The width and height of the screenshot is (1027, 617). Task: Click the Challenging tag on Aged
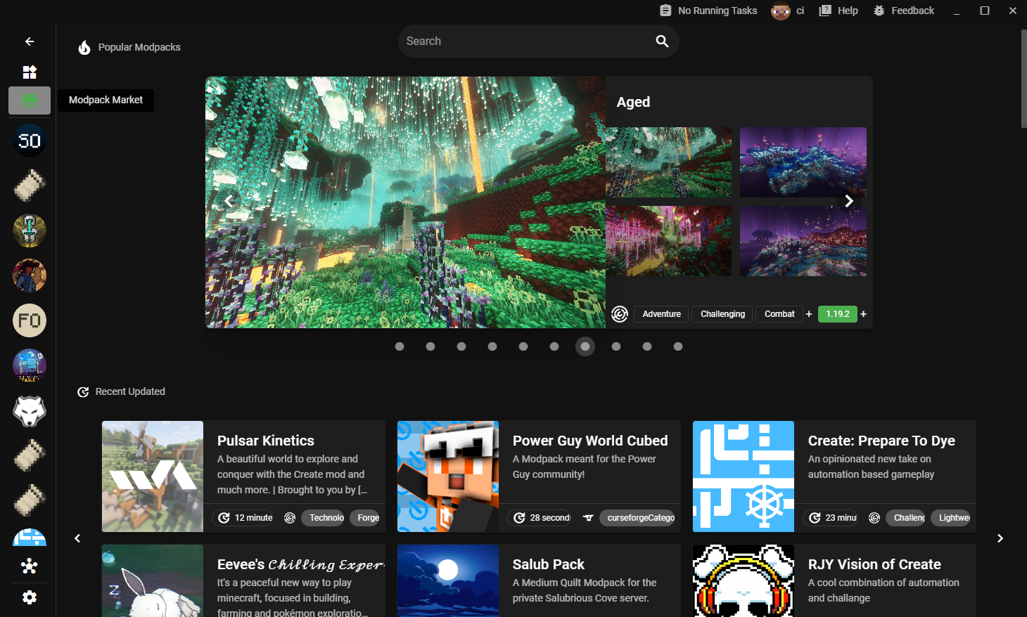click(x=722, y=314)
